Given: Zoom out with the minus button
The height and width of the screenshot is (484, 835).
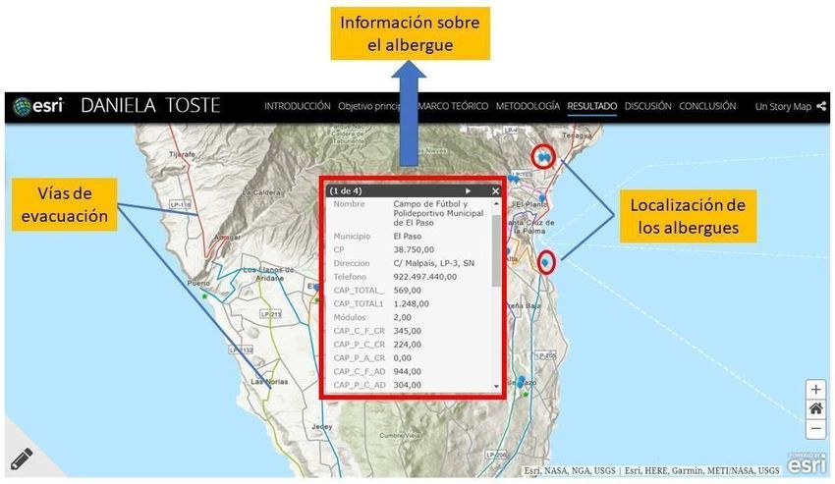Looking at the screenshot, I should pos(815,429).
